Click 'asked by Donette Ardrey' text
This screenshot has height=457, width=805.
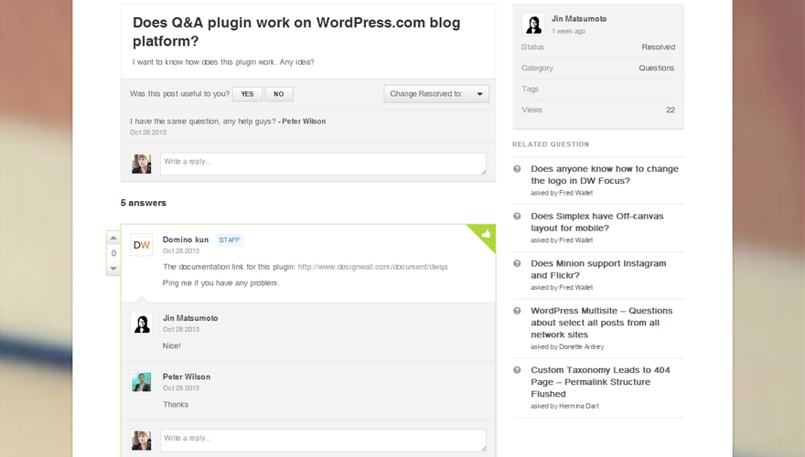point(567,346)
